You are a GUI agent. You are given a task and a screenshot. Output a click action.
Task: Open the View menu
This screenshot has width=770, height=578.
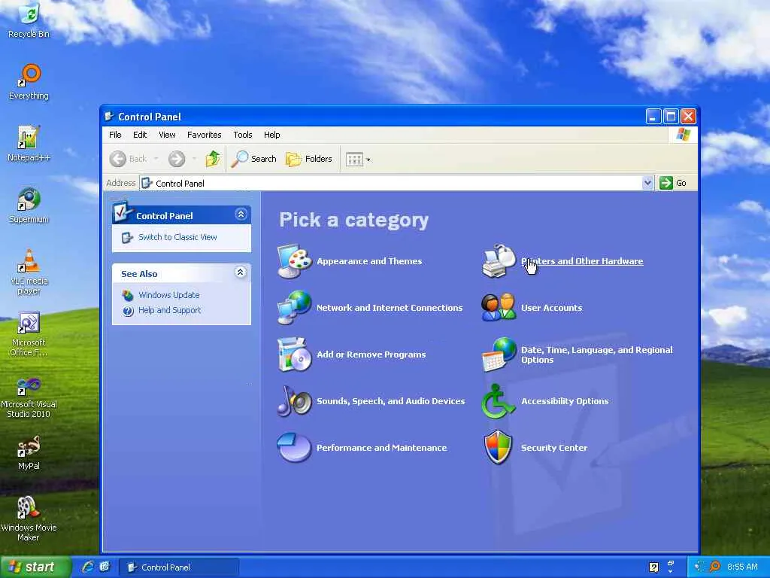(x=167, y=135)
